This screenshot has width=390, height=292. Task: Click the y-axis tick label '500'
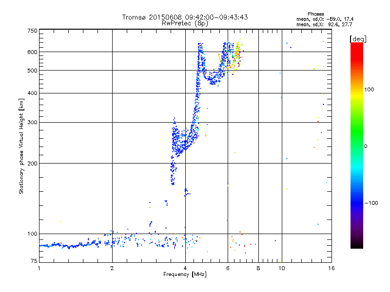click(x=32, y=71)
